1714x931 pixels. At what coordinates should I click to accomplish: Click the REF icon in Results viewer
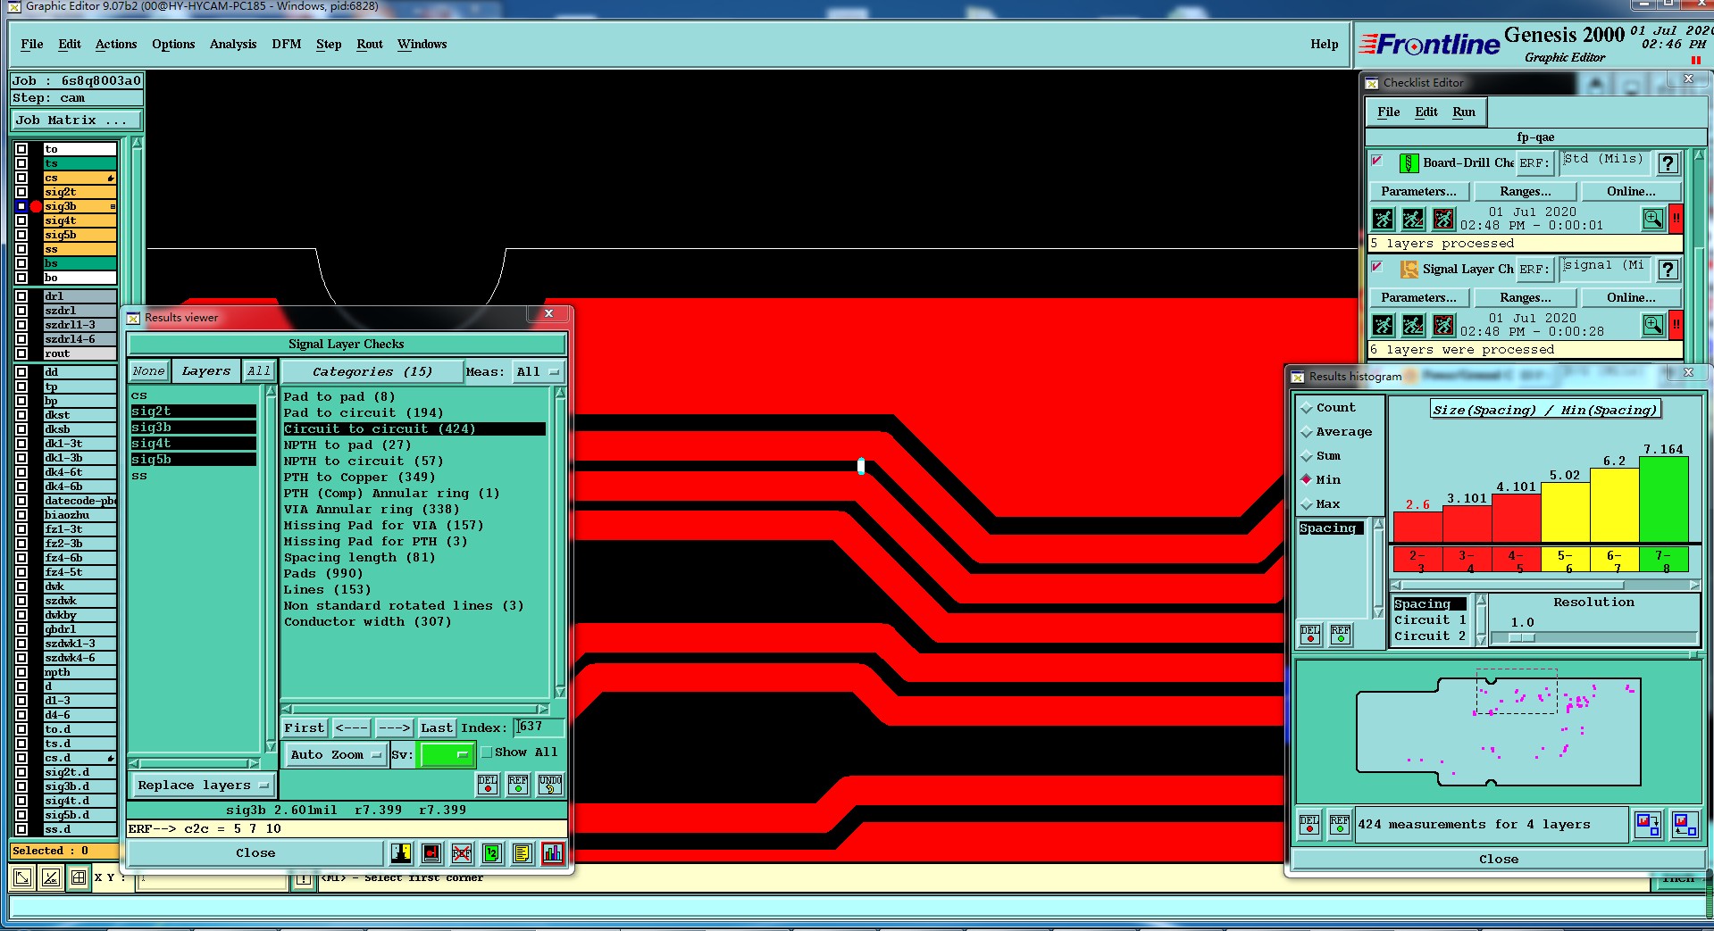pyautogui.click(x=518, y=785)
